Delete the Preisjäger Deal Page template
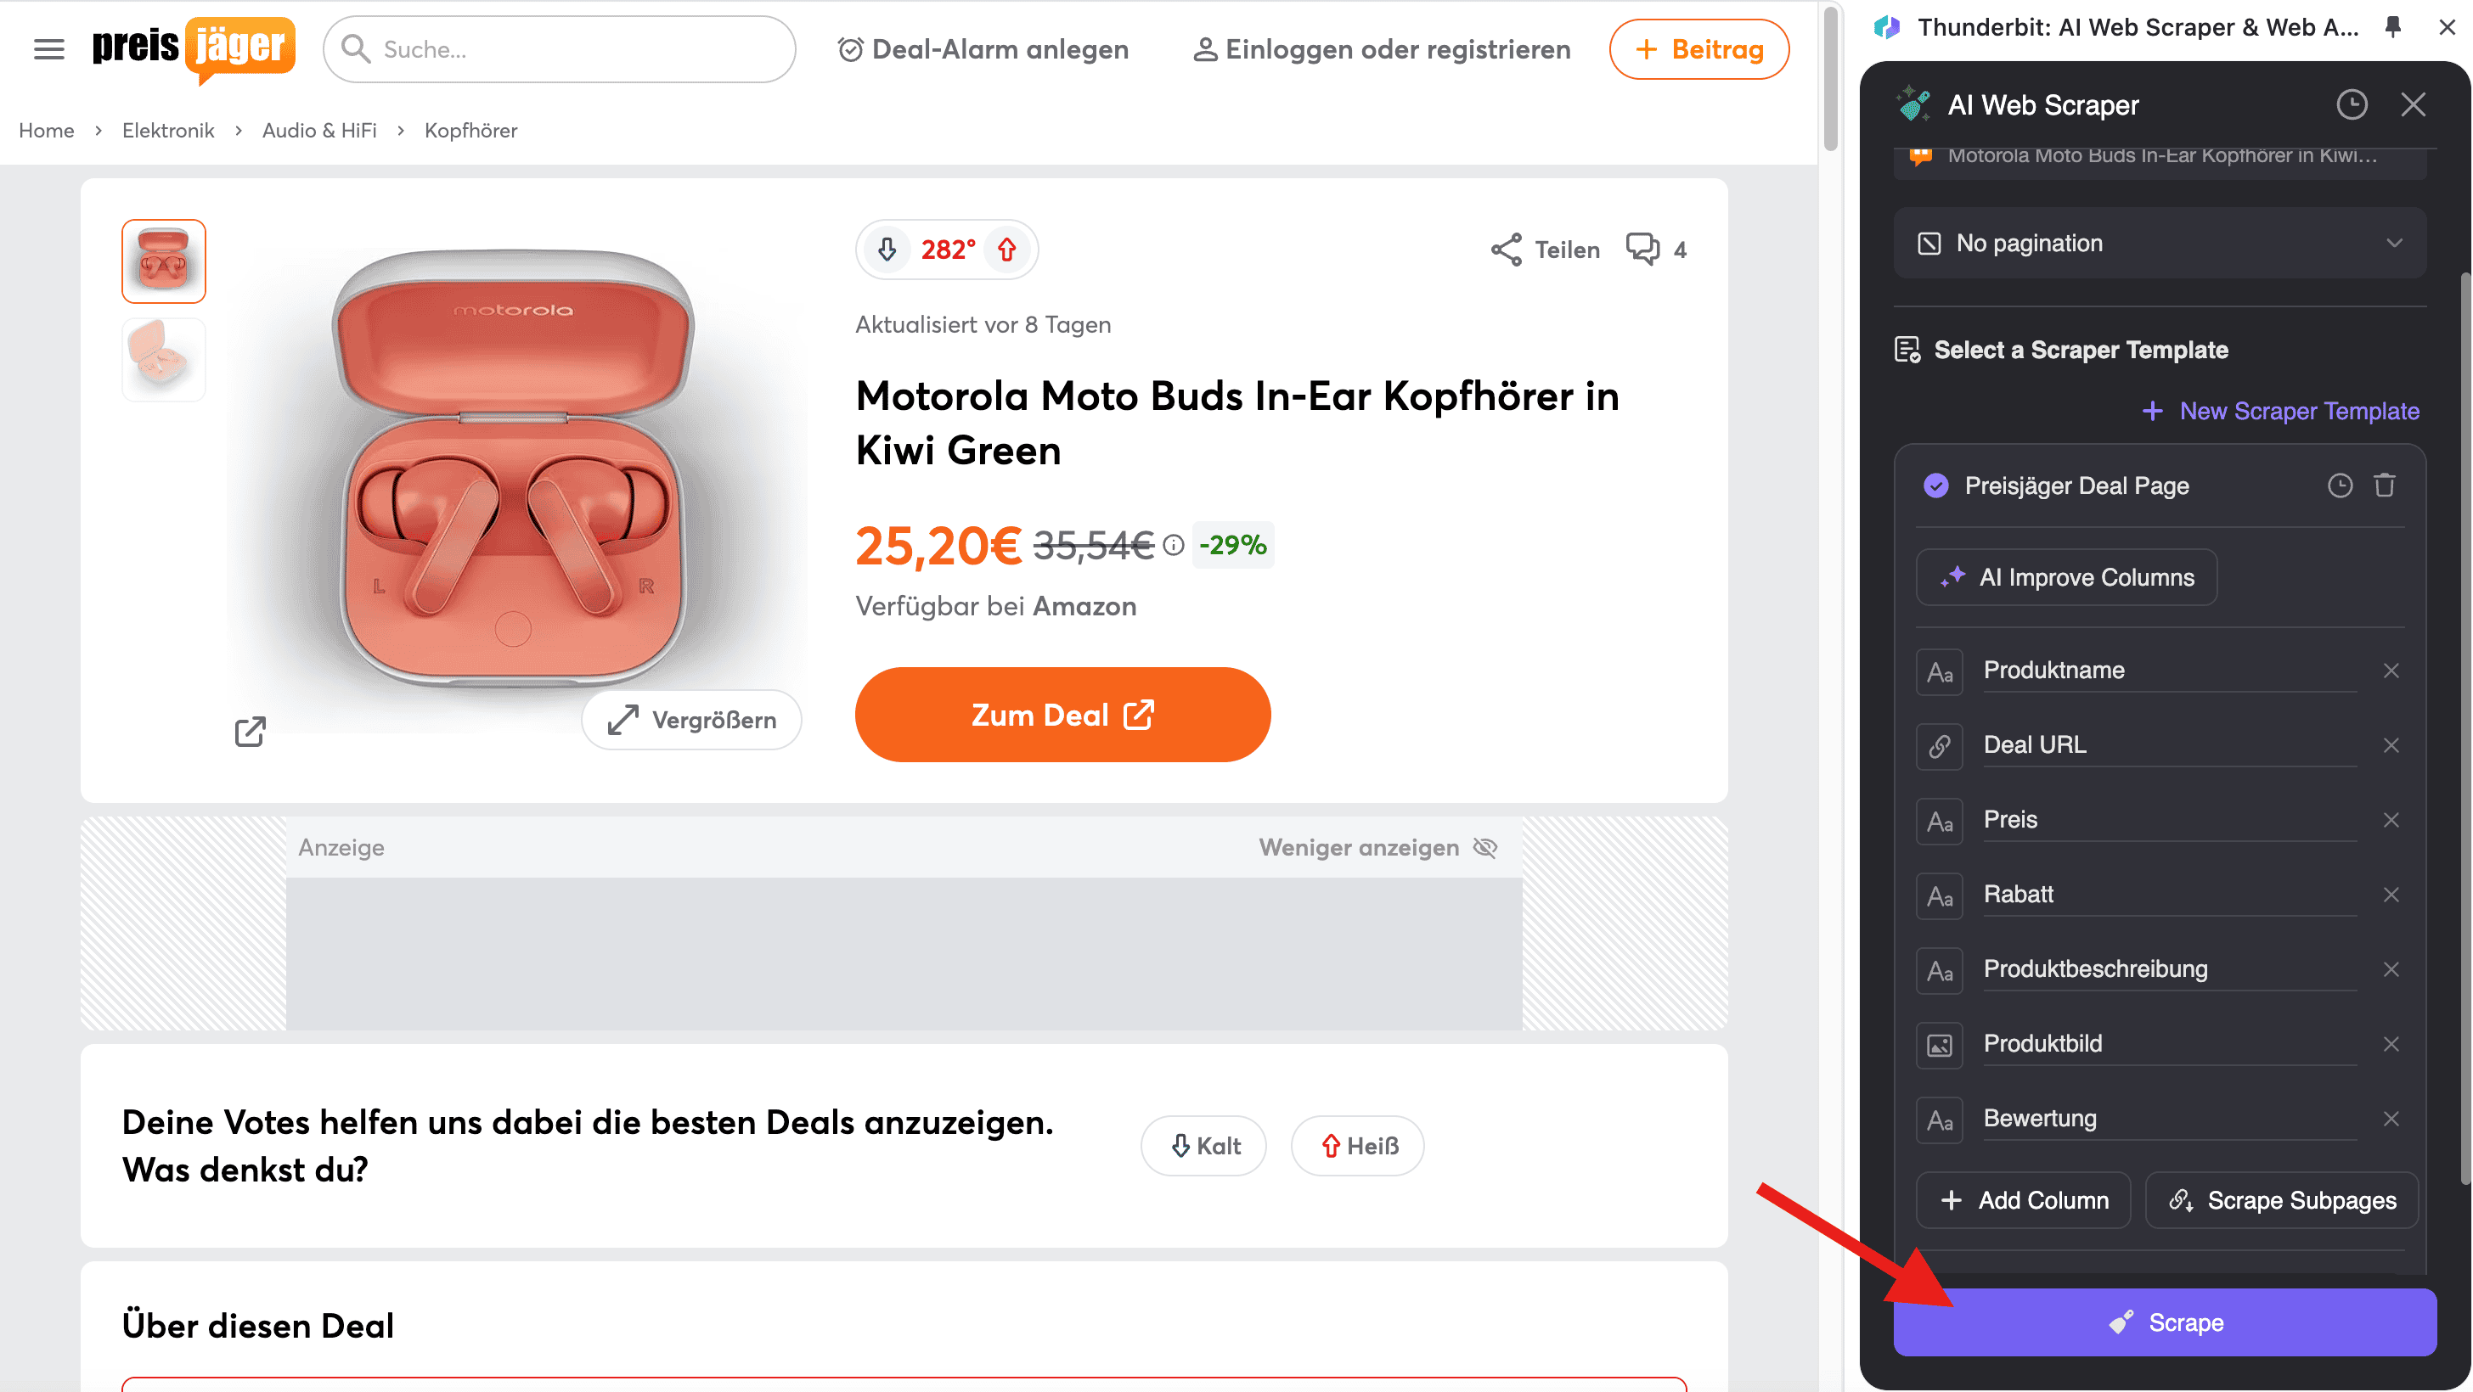The image size is (2473, 1392). pos(2385,486)
